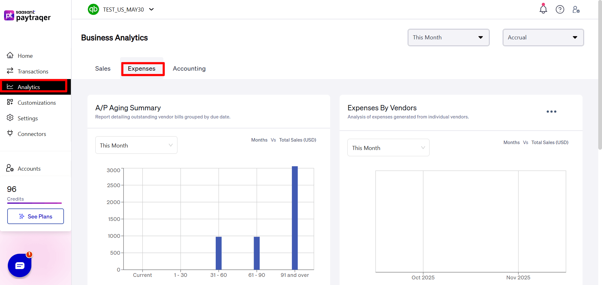602x285 pixels.
Task: Open the Accrual accounting method dropdown
Action: (543, 37)
